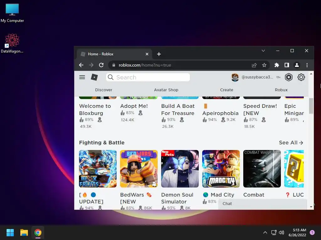Click the Blox Fruits game thumbnail
The image size is (321, 240).
pyautogui.click(x=98, y=169)
